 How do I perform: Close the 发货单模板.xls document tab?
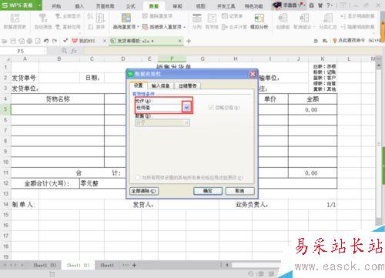[180, 41]
